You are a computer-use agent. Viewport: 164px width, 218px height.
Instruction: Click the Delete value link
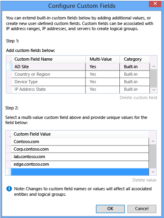[144, 180]
